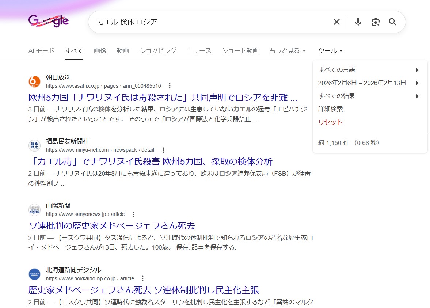Open image search with camera lens icon
Viewport: 430px width, 308px height.
pyautogui.click(x=375, y=22)
